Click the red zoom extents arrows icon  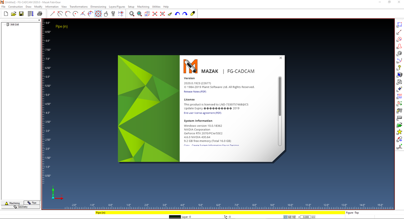(x=155, y=14)
